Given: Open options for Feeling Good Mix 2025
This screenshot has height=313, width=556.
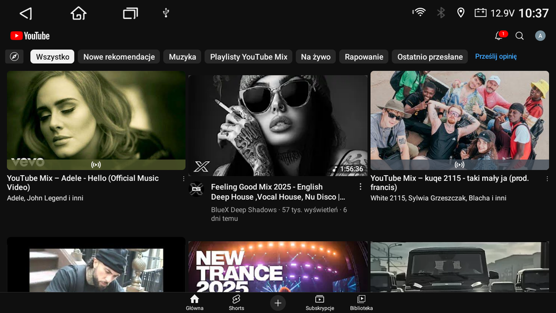Looking at the screenshot, I should coord(360,186).
